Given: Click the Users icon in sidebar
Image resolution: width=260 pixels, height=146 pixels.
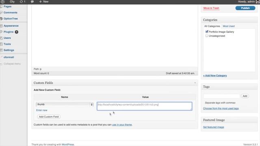Looking at the screenshot, I should (1, 38).
